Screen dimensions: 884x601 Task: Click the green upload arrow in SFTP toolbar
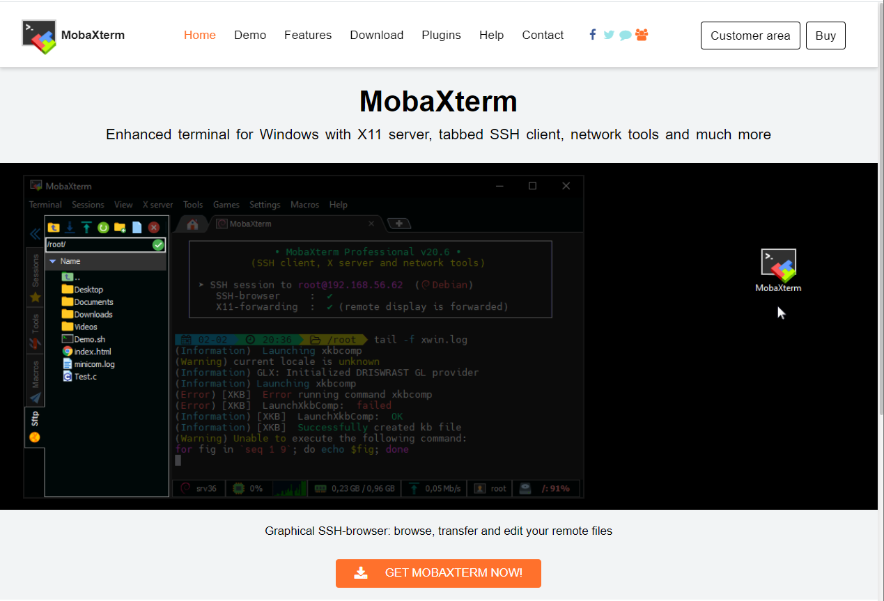point(86,227)
